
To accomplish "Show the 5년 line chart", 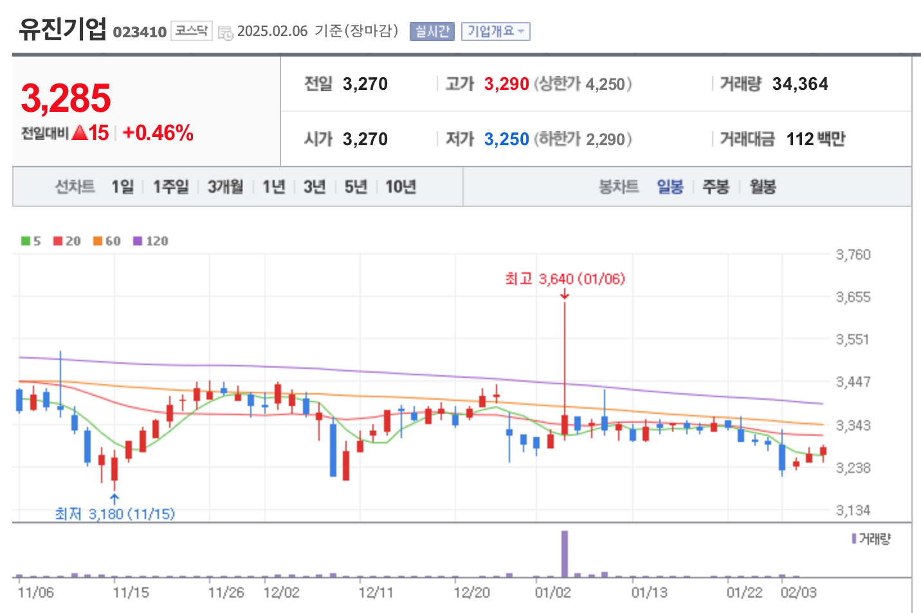I will pyautogui.click(x=356, y=186).
